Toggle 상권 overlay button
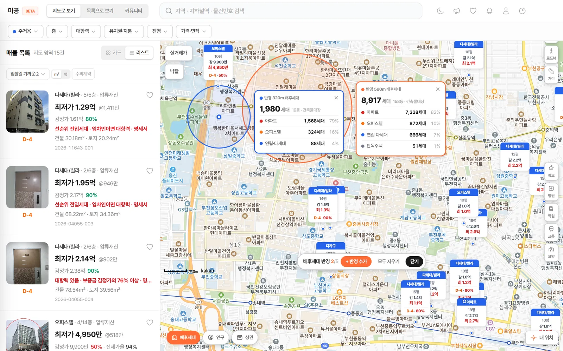 tap(245, 337)
